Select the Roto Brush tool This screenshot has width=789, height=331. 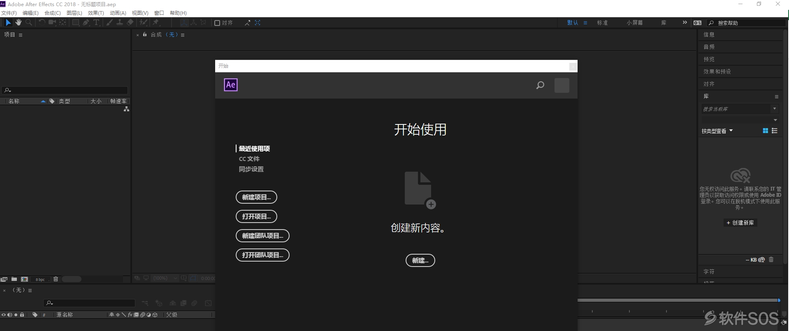[143, 23]
